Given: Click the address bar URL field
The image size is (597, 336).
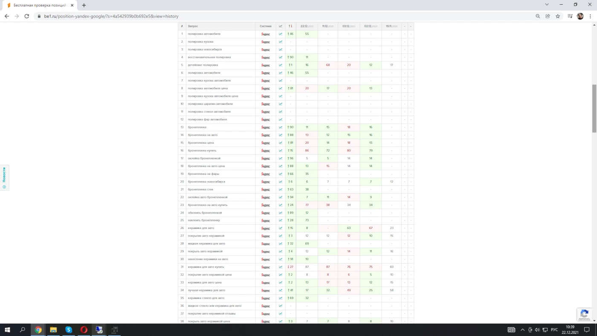Looking at the screenshot, I should click(281, 16).
